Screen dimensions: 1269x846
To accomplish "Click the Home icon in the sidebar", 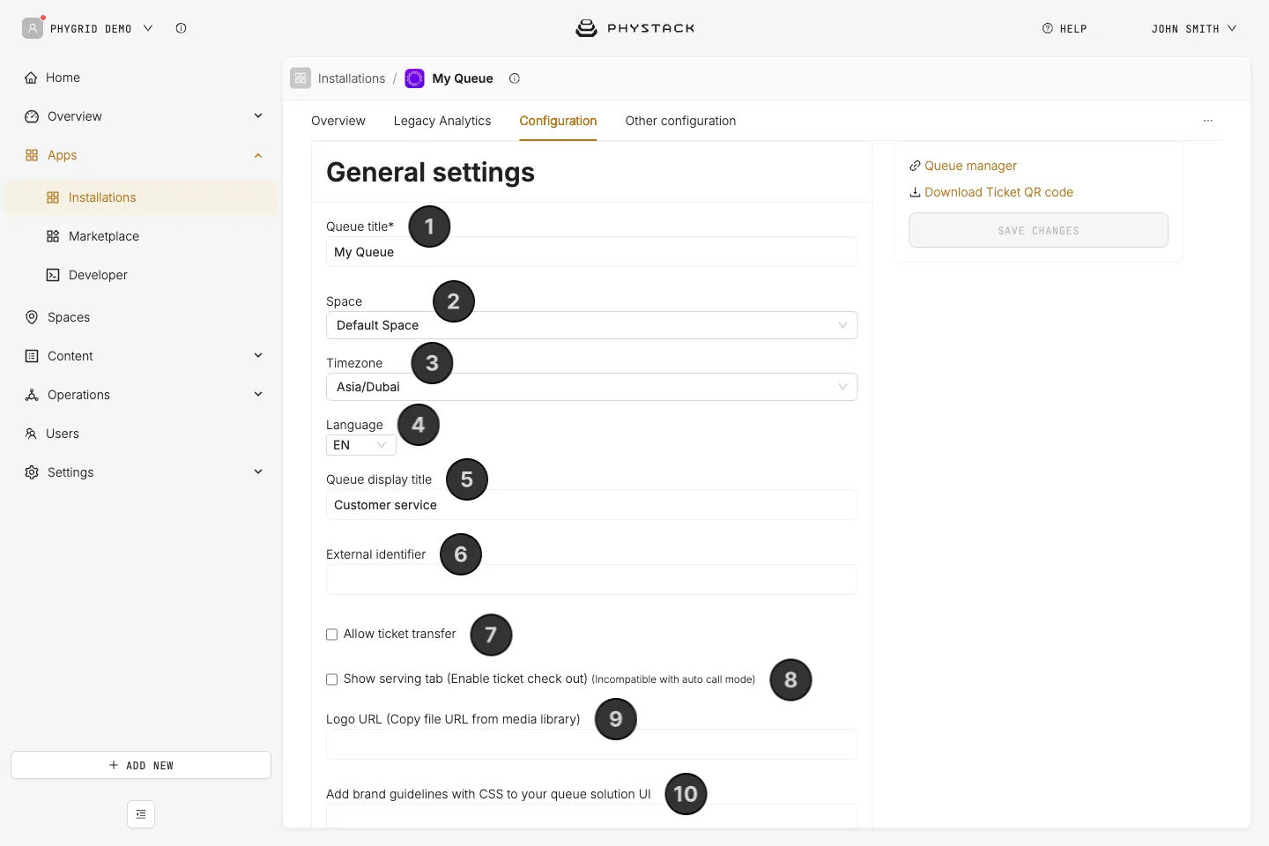I will tap(32, 78).
